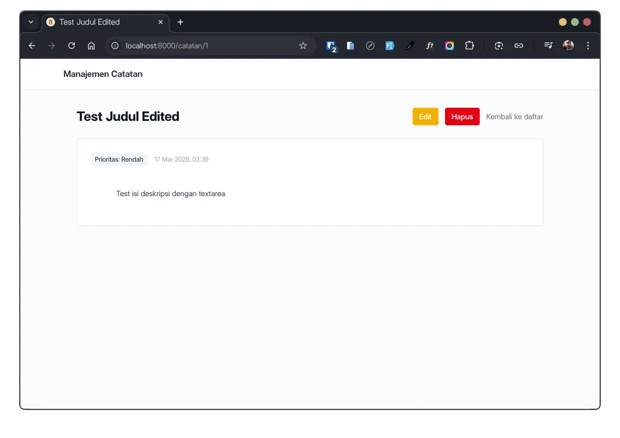Click the ad blocker shield extension badge
This screenshot has height=438, width=620.
pos(331,46)
